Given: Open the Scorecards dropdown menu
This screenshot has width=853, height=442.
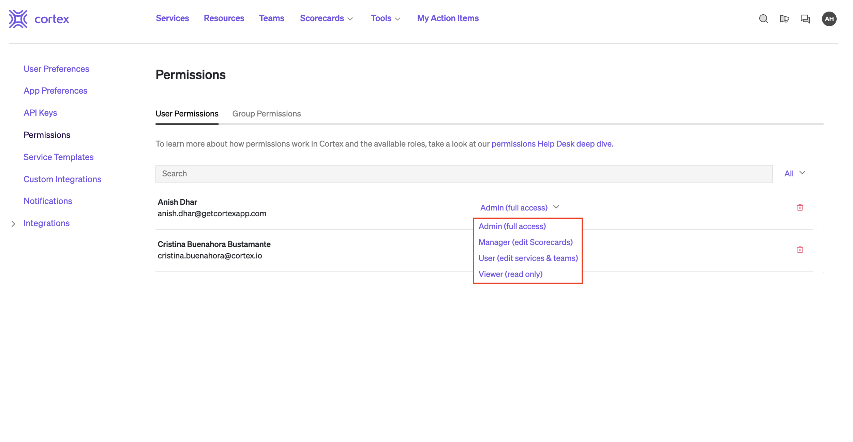Looking at the screenshot, I should [x=326, y=18].
